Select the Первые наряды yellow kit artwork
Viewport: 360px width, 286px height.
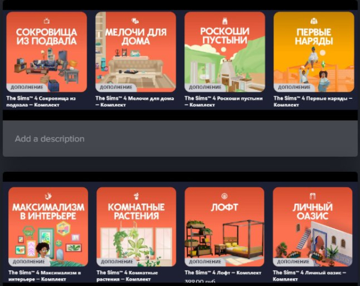pyautogui.click(x=314, y=52)
